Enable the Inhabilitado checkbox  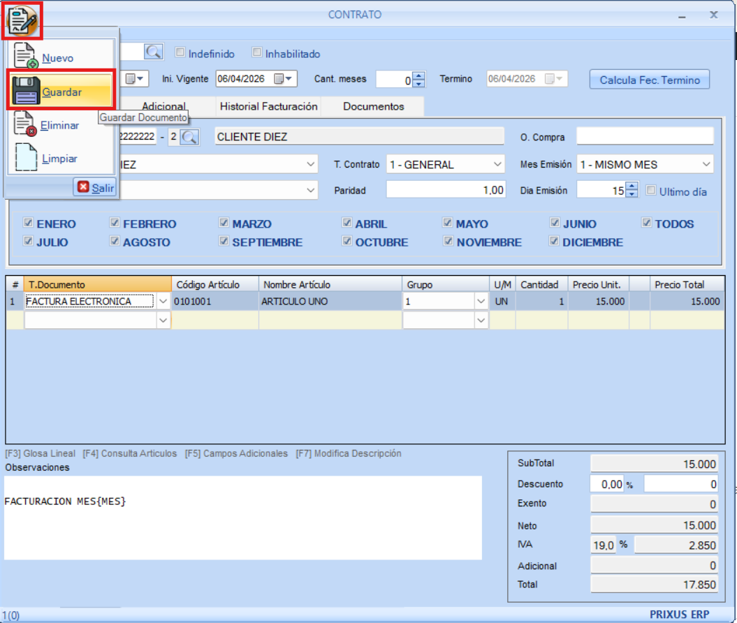pyautogui.click(x=257, y=53)
